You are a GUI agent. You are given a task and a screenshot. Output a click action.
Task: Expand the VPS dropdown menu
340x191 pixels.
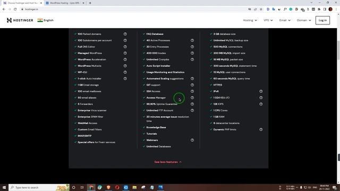point(268,20)
